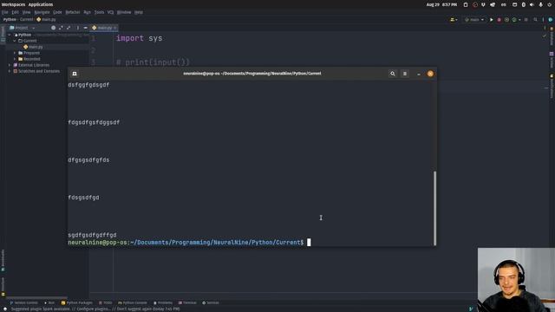Open the TODO tool window
Image resolution: width=555 pixels, height=312 pixels.
106,302
